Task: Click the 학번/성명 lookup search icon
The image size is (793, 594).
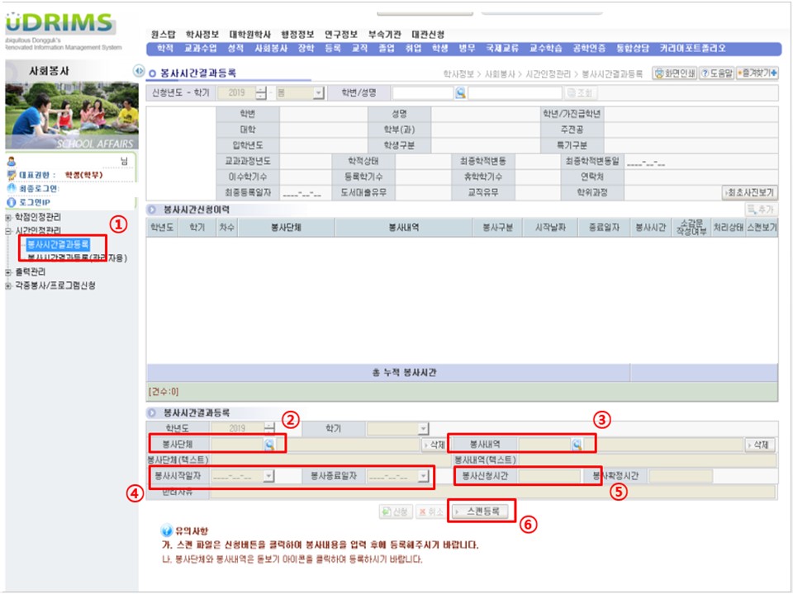Action: 461,92
